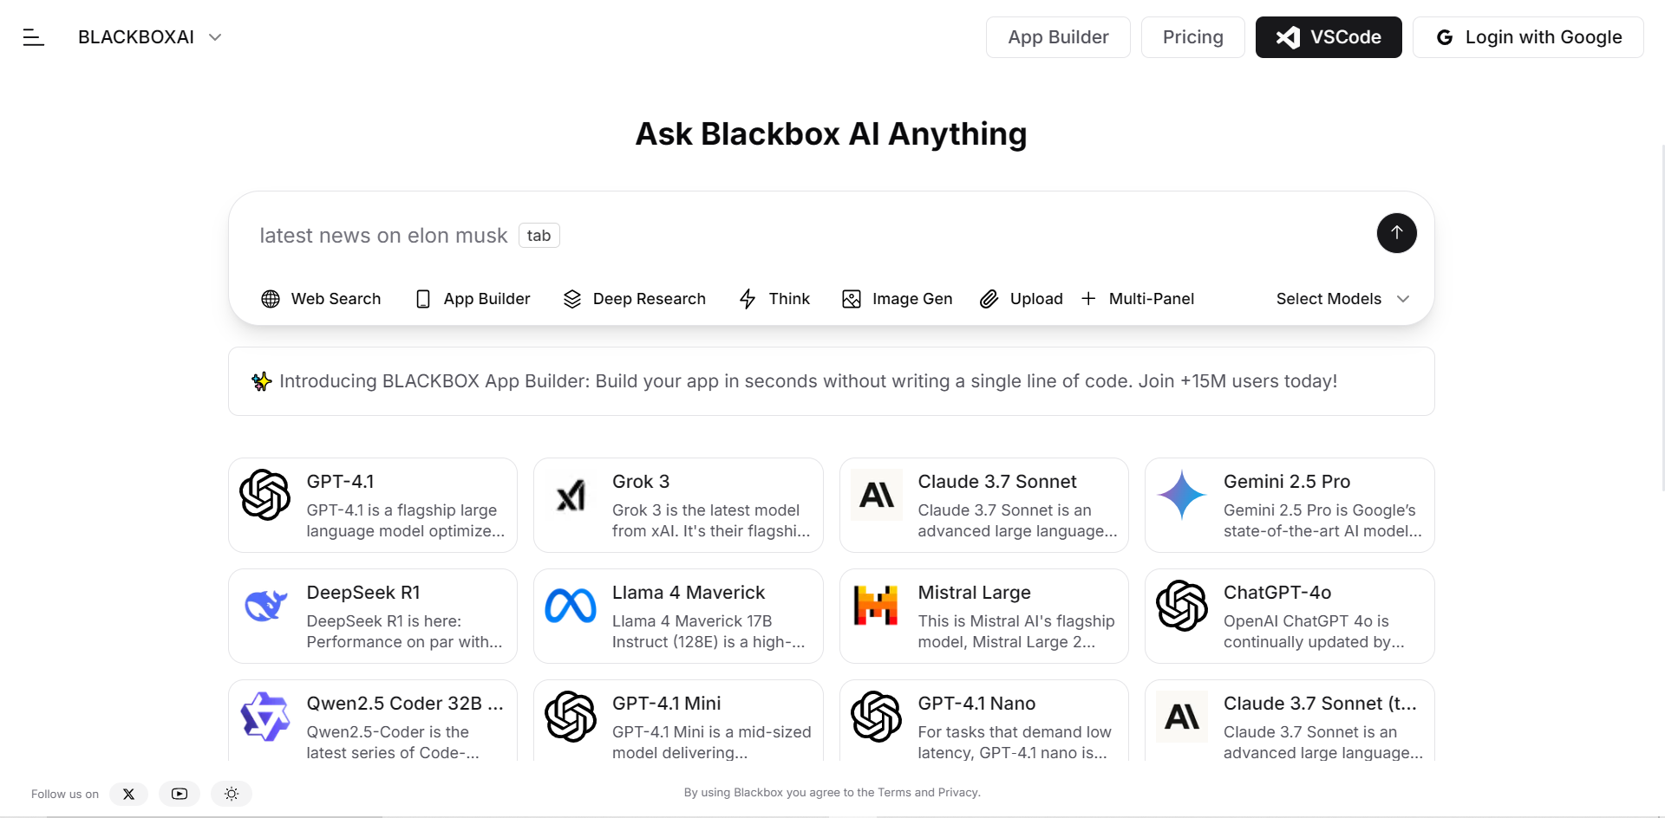Open the Terms link in footer
Image resolution: width=1665 pixels, height=818 pixels.
894,792
